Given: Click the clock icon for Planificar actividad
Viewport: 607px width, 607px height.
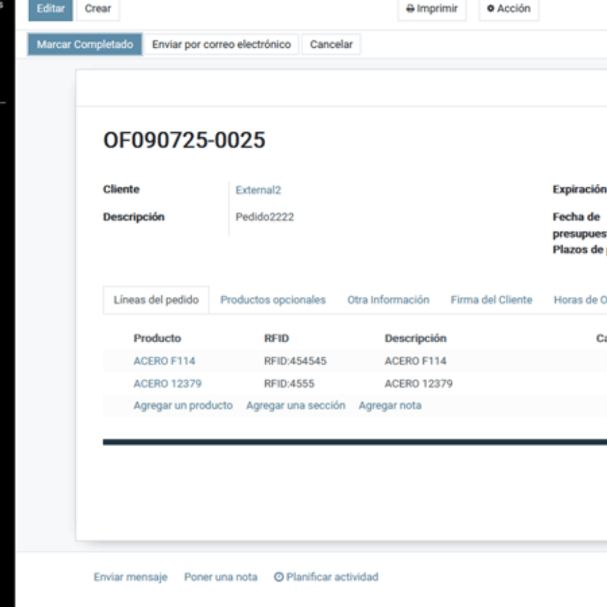Looking at the screenshot, I should click(279, 577).
